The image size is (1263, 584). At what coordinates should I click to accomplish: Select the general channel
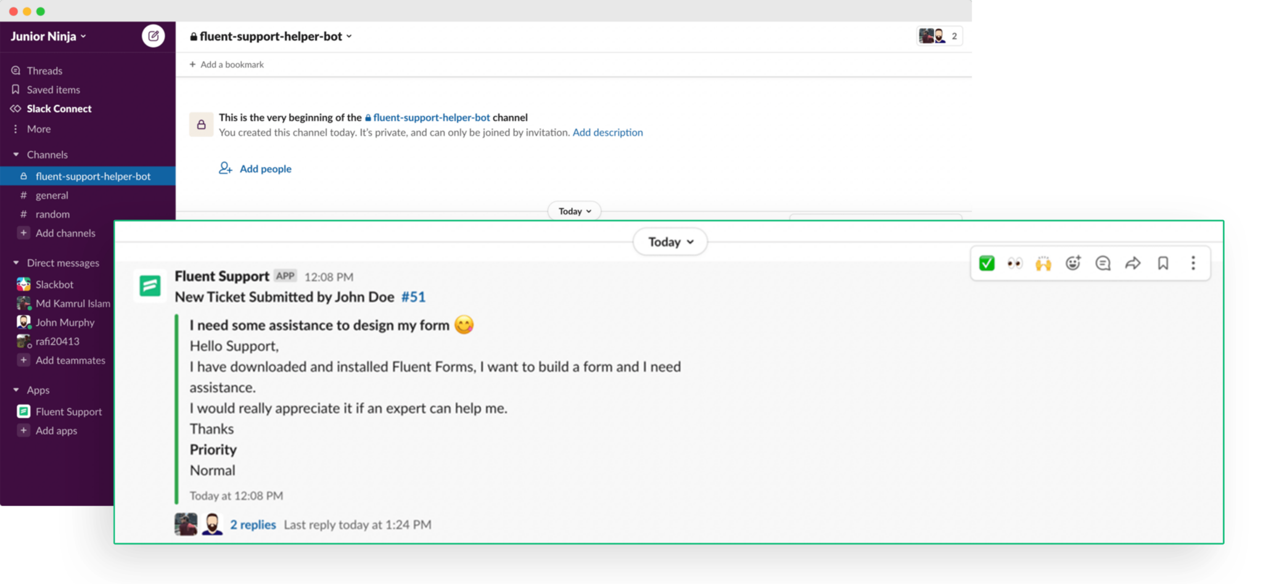(x=52, y=195)
